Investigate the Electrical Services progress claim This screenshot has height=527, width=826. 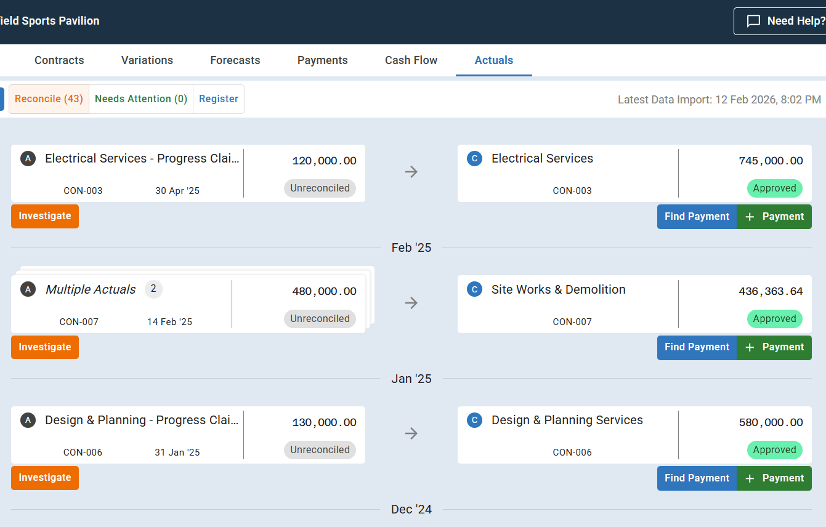[45, 217]
